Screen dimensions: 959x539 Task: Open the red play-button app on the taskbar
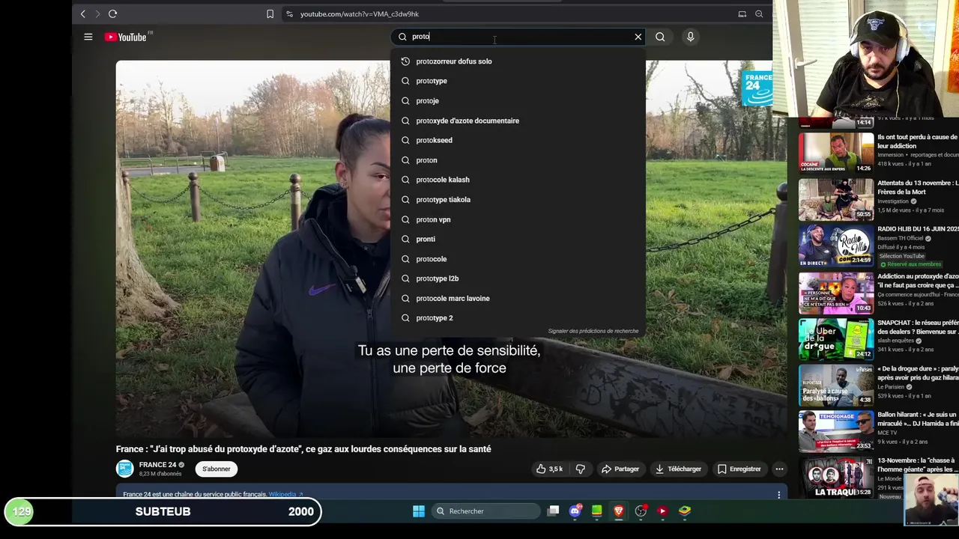click(x=662, y=511)
